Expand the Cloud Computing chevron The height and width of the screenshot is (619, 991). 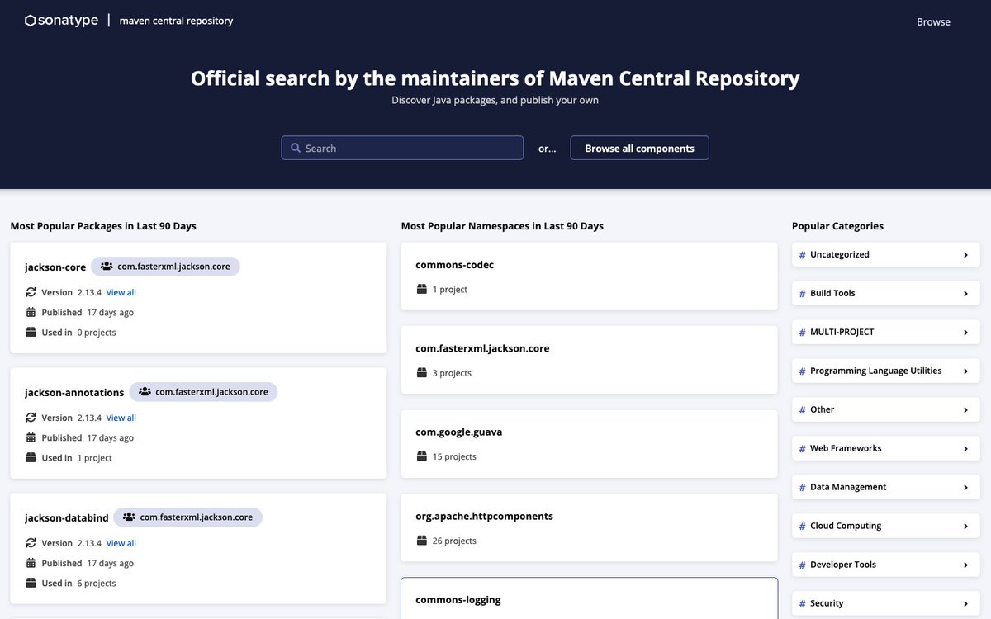pos(965,527)
